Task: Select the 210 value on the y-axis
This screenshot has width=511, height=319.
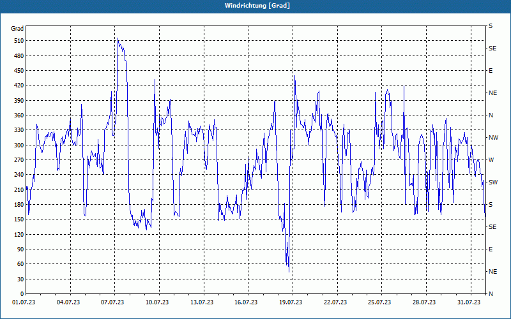Action: (19, 189)
